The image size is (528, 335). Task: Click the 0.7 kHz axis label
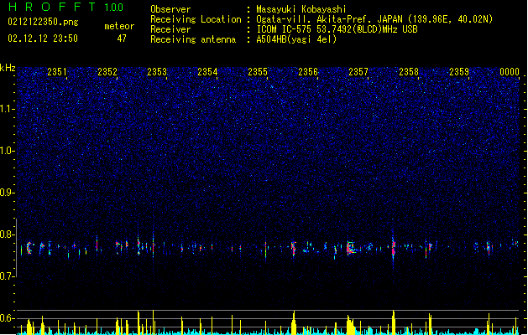coord(8,276)
